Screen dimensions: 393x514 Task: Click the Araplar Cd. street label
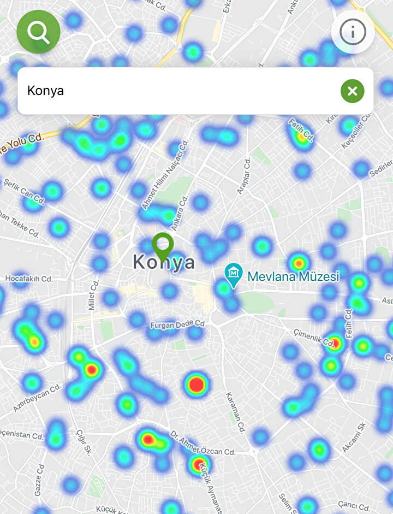point(243,175)
